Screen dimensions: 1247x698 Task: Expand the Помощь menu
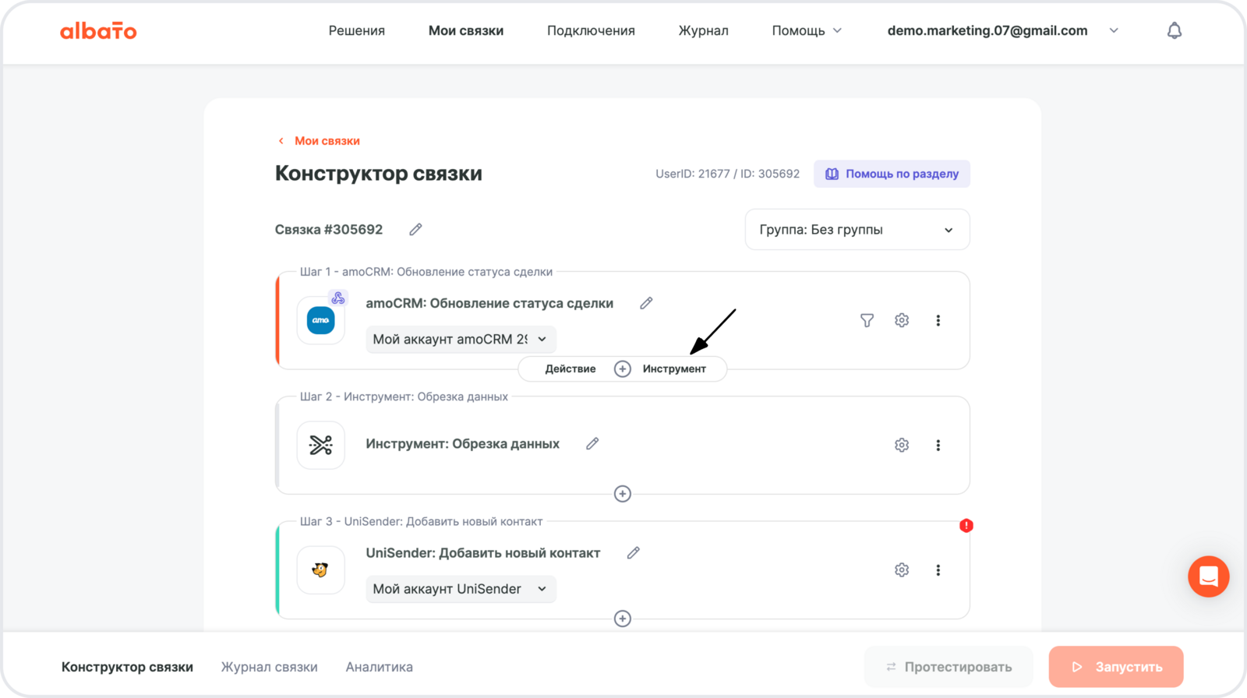807,30
